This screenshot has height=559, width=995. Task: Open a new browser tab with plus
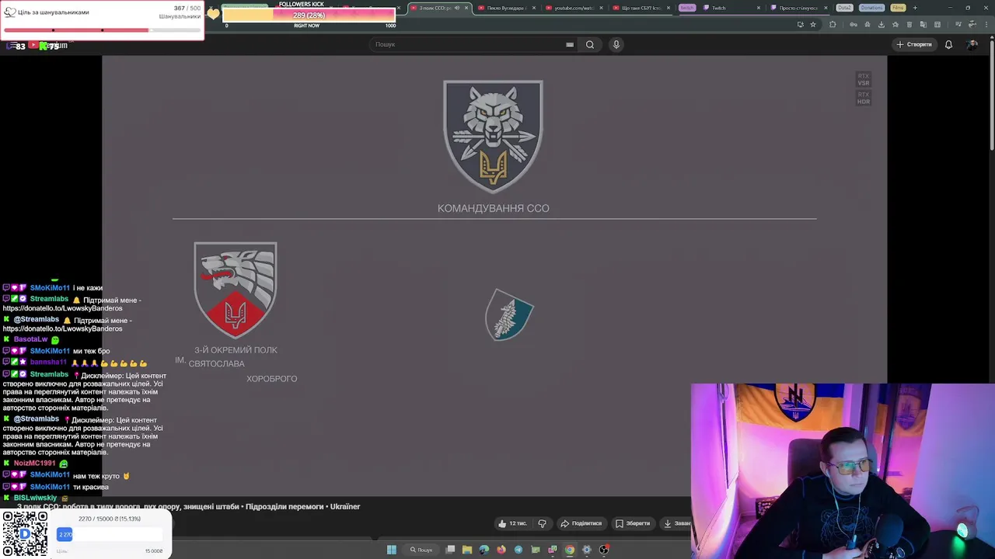click(915, 8)
